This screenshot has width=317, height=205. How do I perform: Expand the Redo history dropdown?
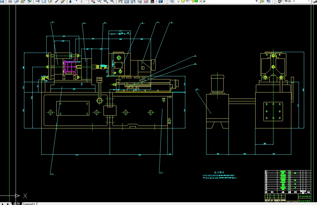(x=87, y=1)
